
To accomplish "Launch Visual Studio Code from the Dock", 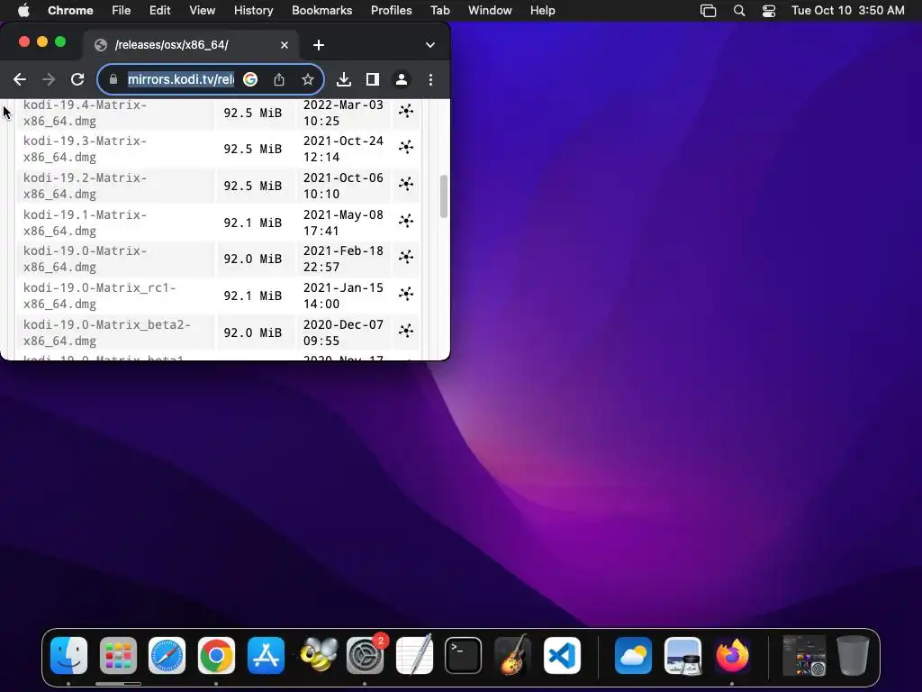I will [x=562, y=656].
